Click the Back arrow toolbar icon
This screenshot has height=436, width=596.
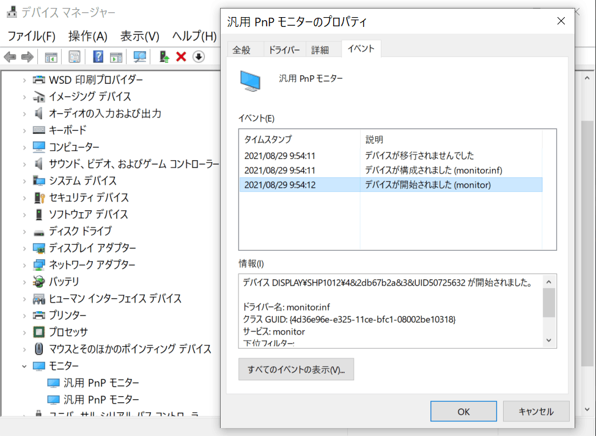[x=10, y=57]
